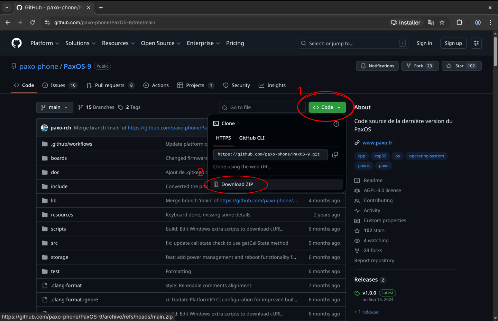Open the main branch selector
Viewport: 498px width, 321px height.
[54, 107]
